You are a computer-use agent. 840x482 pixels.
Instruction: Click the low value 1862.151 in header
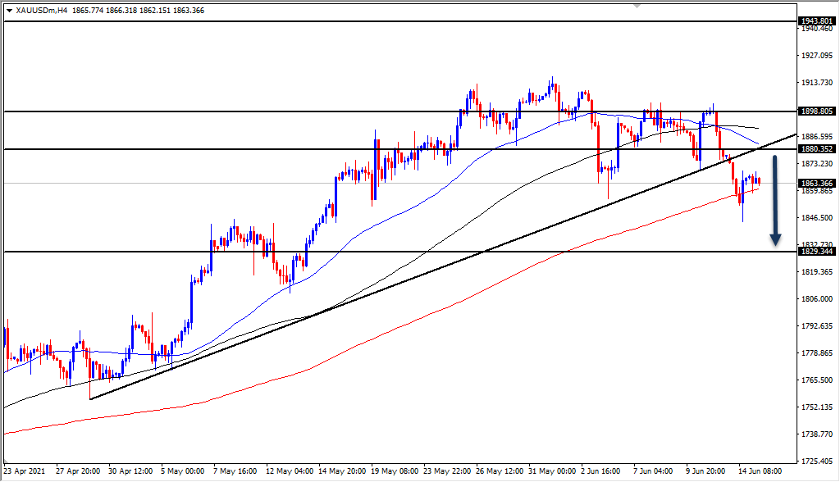[x=155, y=10]
